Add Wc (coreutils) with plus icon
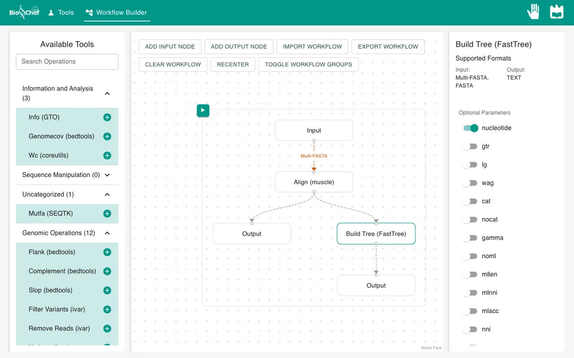Screen dimensions: 574x358 coord(107,156)
